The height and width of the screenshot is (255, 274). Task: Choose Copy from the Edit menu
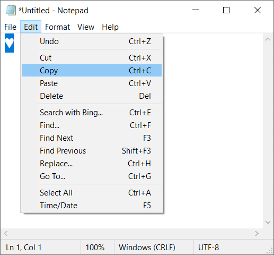click(x=92, y=70)
